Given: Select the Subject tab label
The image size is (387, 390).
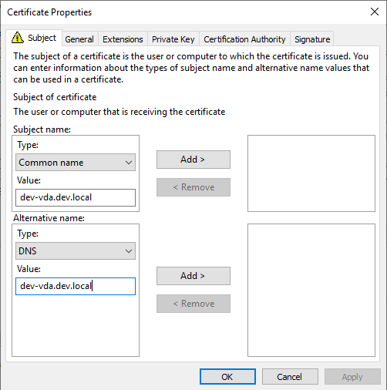Looking at the screenshot, I should [42, 38].
